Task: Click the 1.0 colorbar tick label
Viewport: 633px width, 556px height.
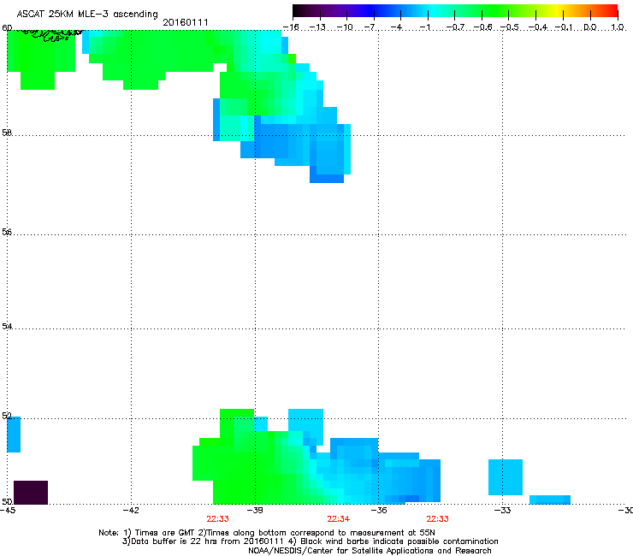Action: pos(618,27)
